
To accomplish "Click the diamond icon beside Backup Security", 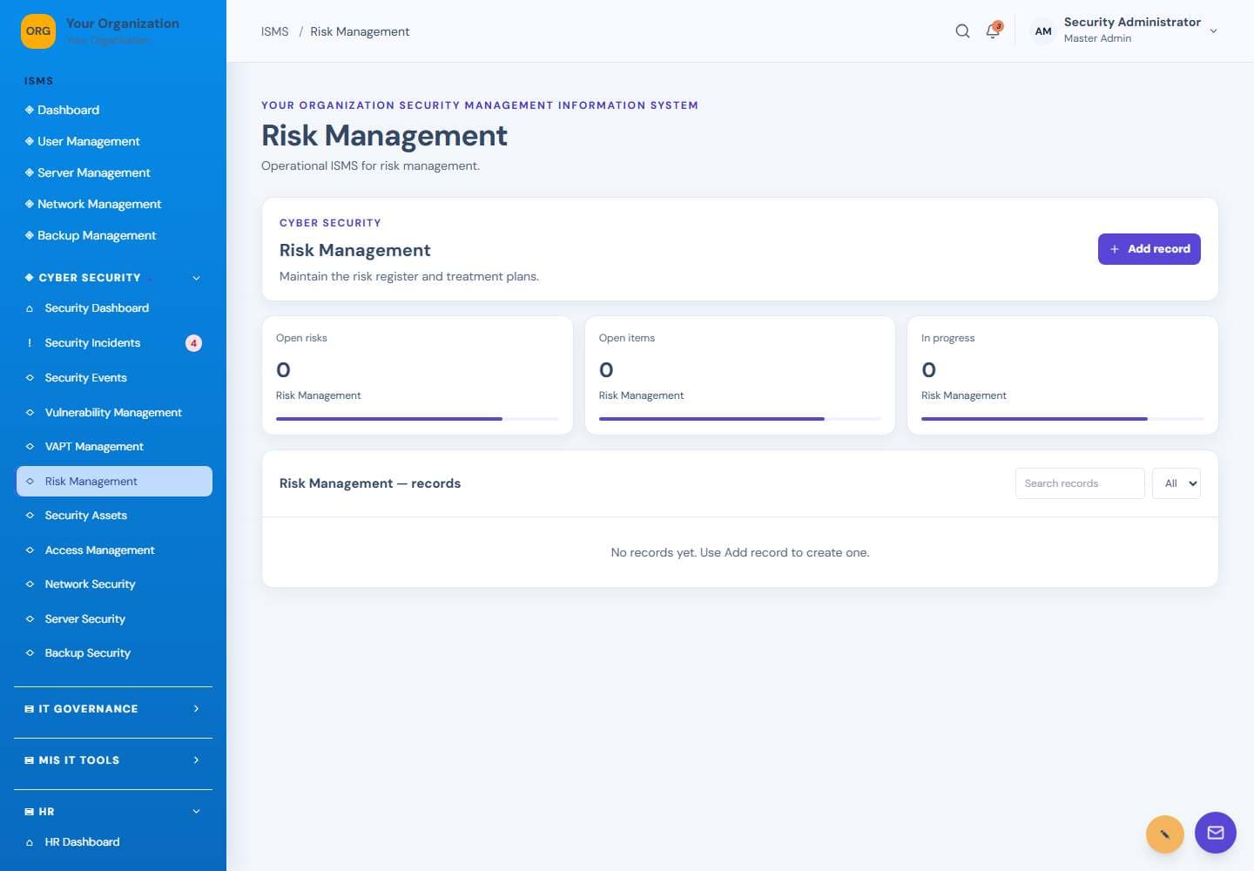I will [x=30, y=652].
